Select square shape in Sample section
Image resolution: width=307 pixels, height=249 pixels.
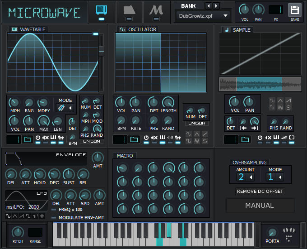(272, 107)
